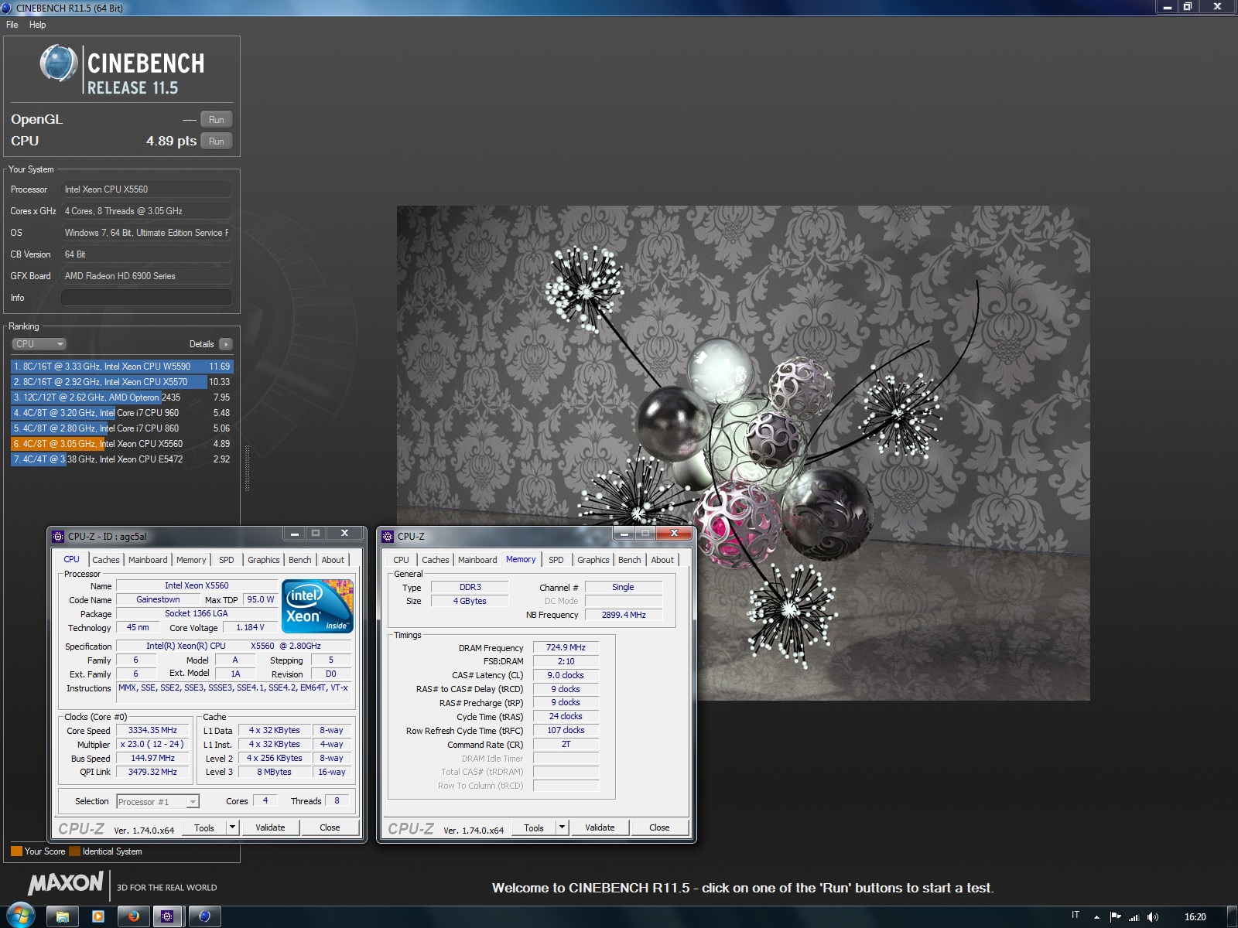The image size is (1238, 928).
Task: Open the File menu
Action: click(12, 25)
